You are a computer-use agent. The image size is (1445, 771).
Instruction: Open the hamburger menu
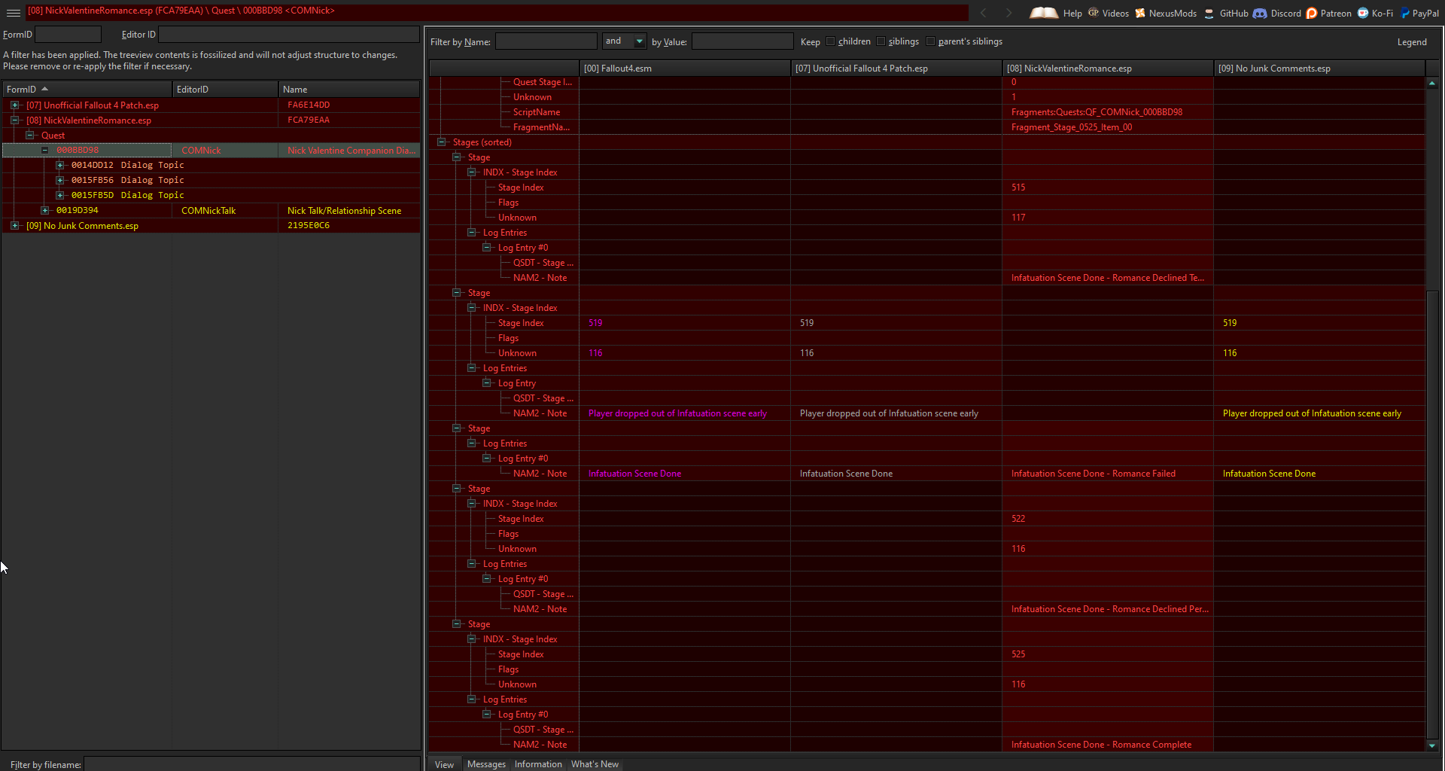tap(13, 13)
